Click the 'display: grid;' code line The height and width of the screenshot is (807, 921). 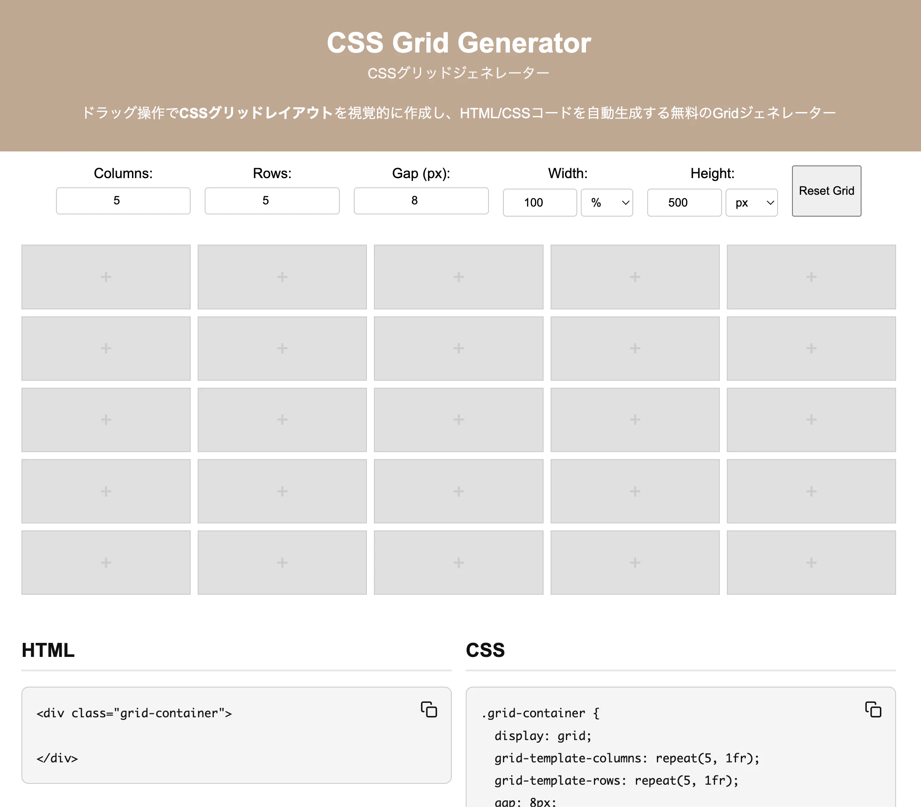543,736
